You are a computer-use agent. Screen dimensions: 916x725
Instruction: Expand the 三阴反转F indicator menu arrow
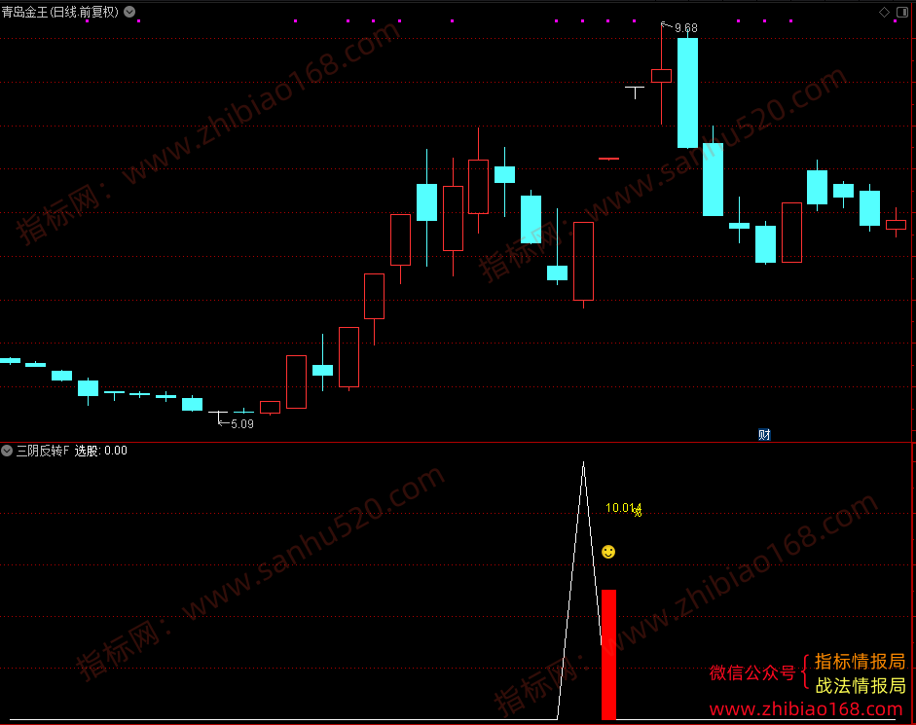point(7,451)
